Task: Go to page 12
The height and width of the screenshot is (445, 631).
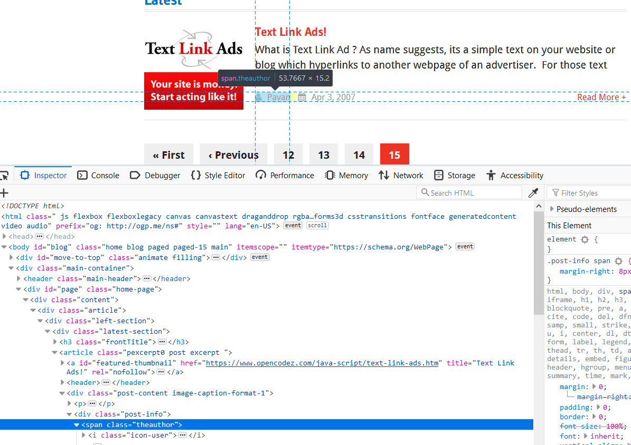Action: click(288, 155)
